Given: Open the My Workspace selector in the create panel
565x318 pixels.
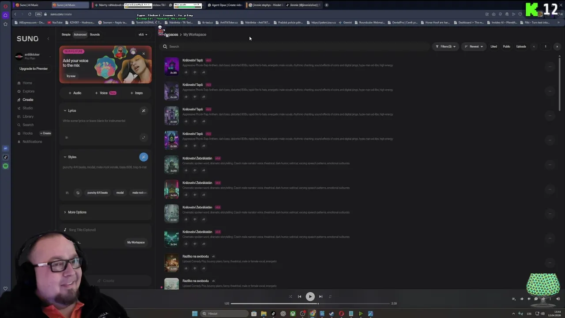Looking at the screenshot, I should pos(136,242).
